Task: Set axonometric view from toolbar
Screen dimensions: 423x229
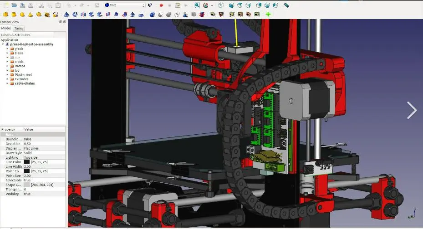Action: pos(221,5)
